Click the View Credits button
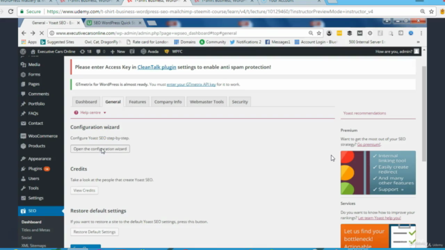This screenshot has height=250, width=445. click(84, 190)
